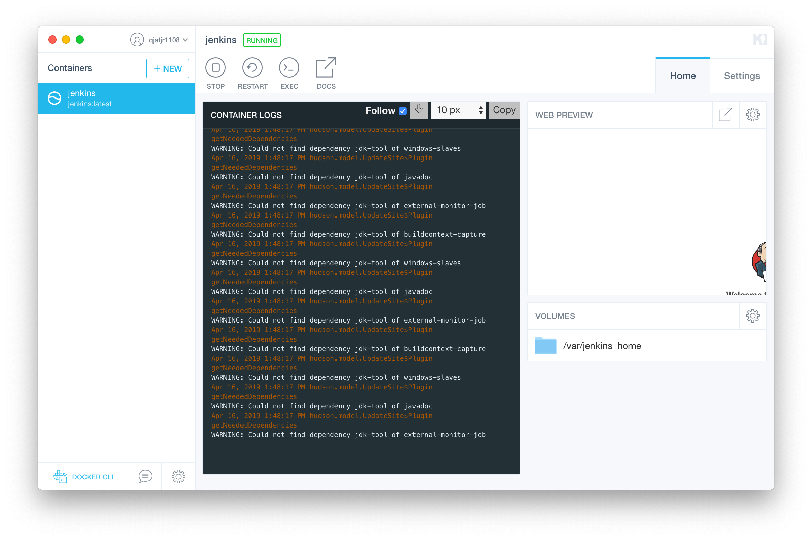This screenshot has height=540, width=812.
Task: Click the /var/jenkins_home volume path
Action: pos(602,345)
